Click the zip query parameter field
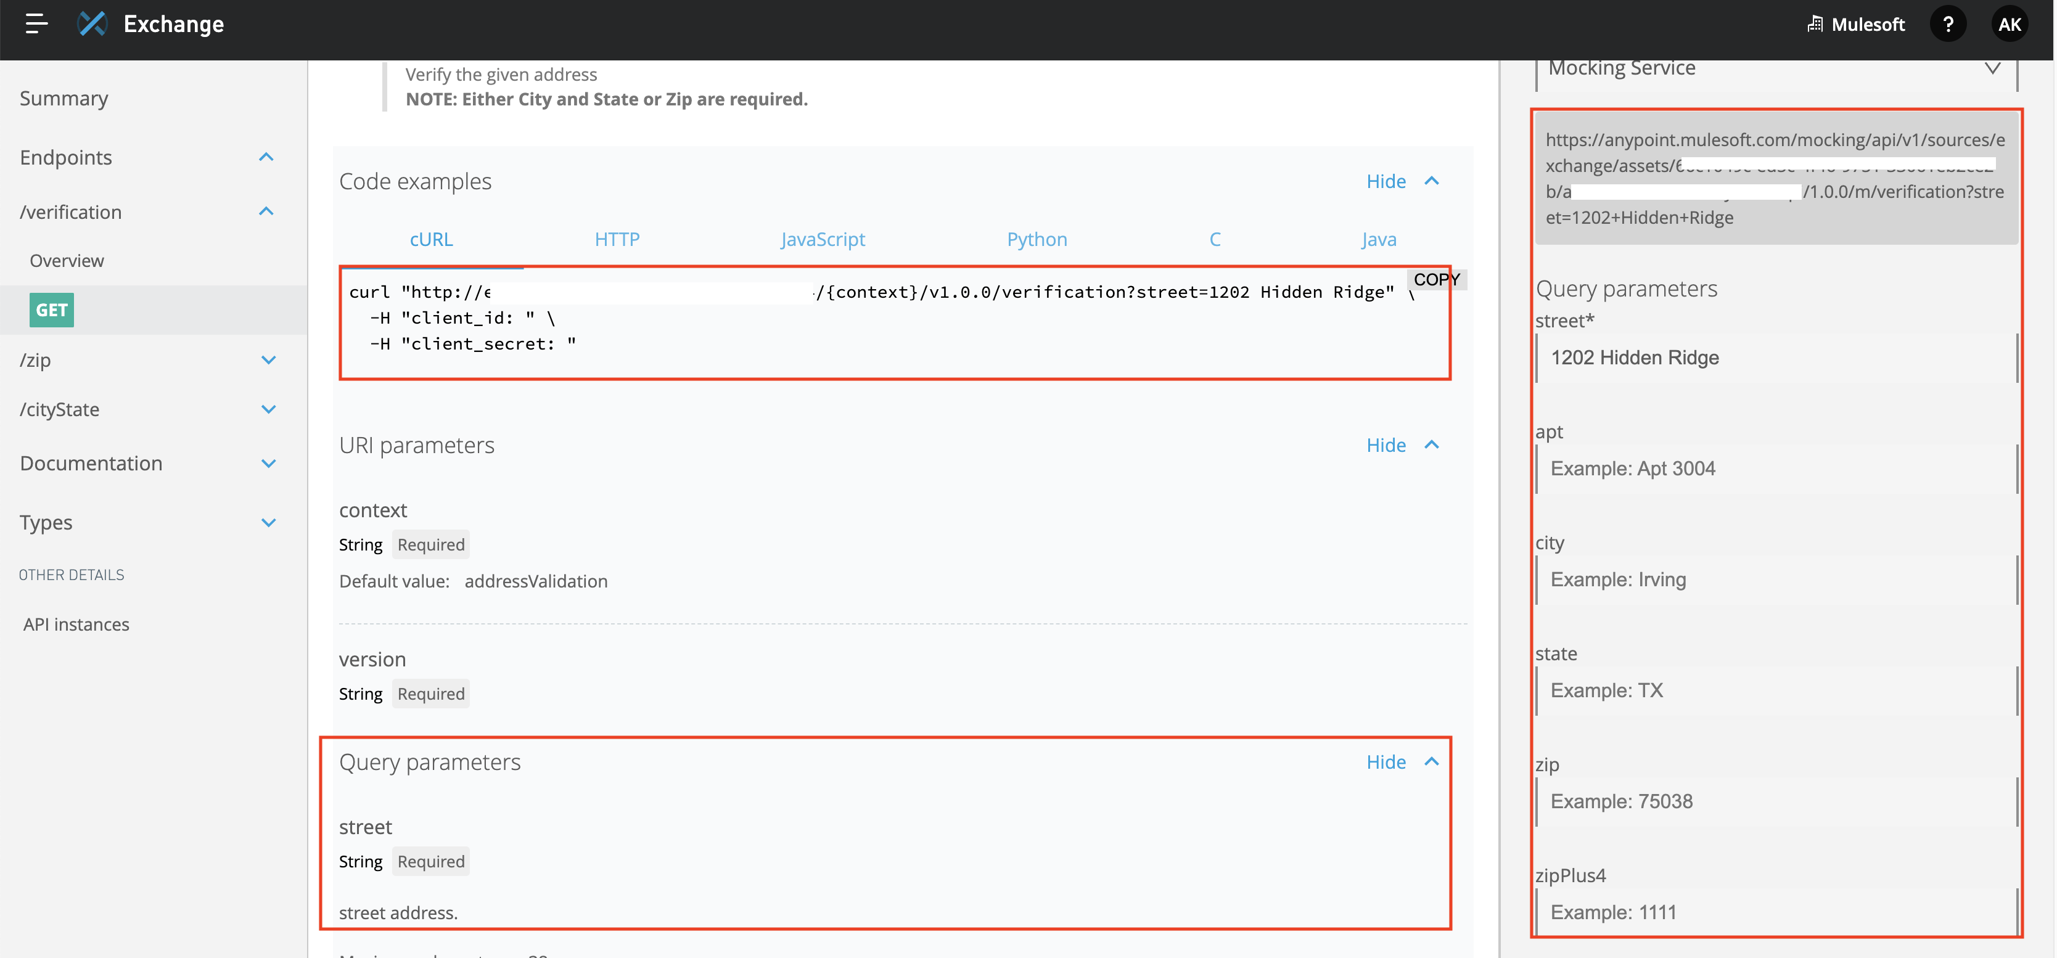Viewport: 2057px width, 958px height. pyautogui.click(x=1776, y=801)
